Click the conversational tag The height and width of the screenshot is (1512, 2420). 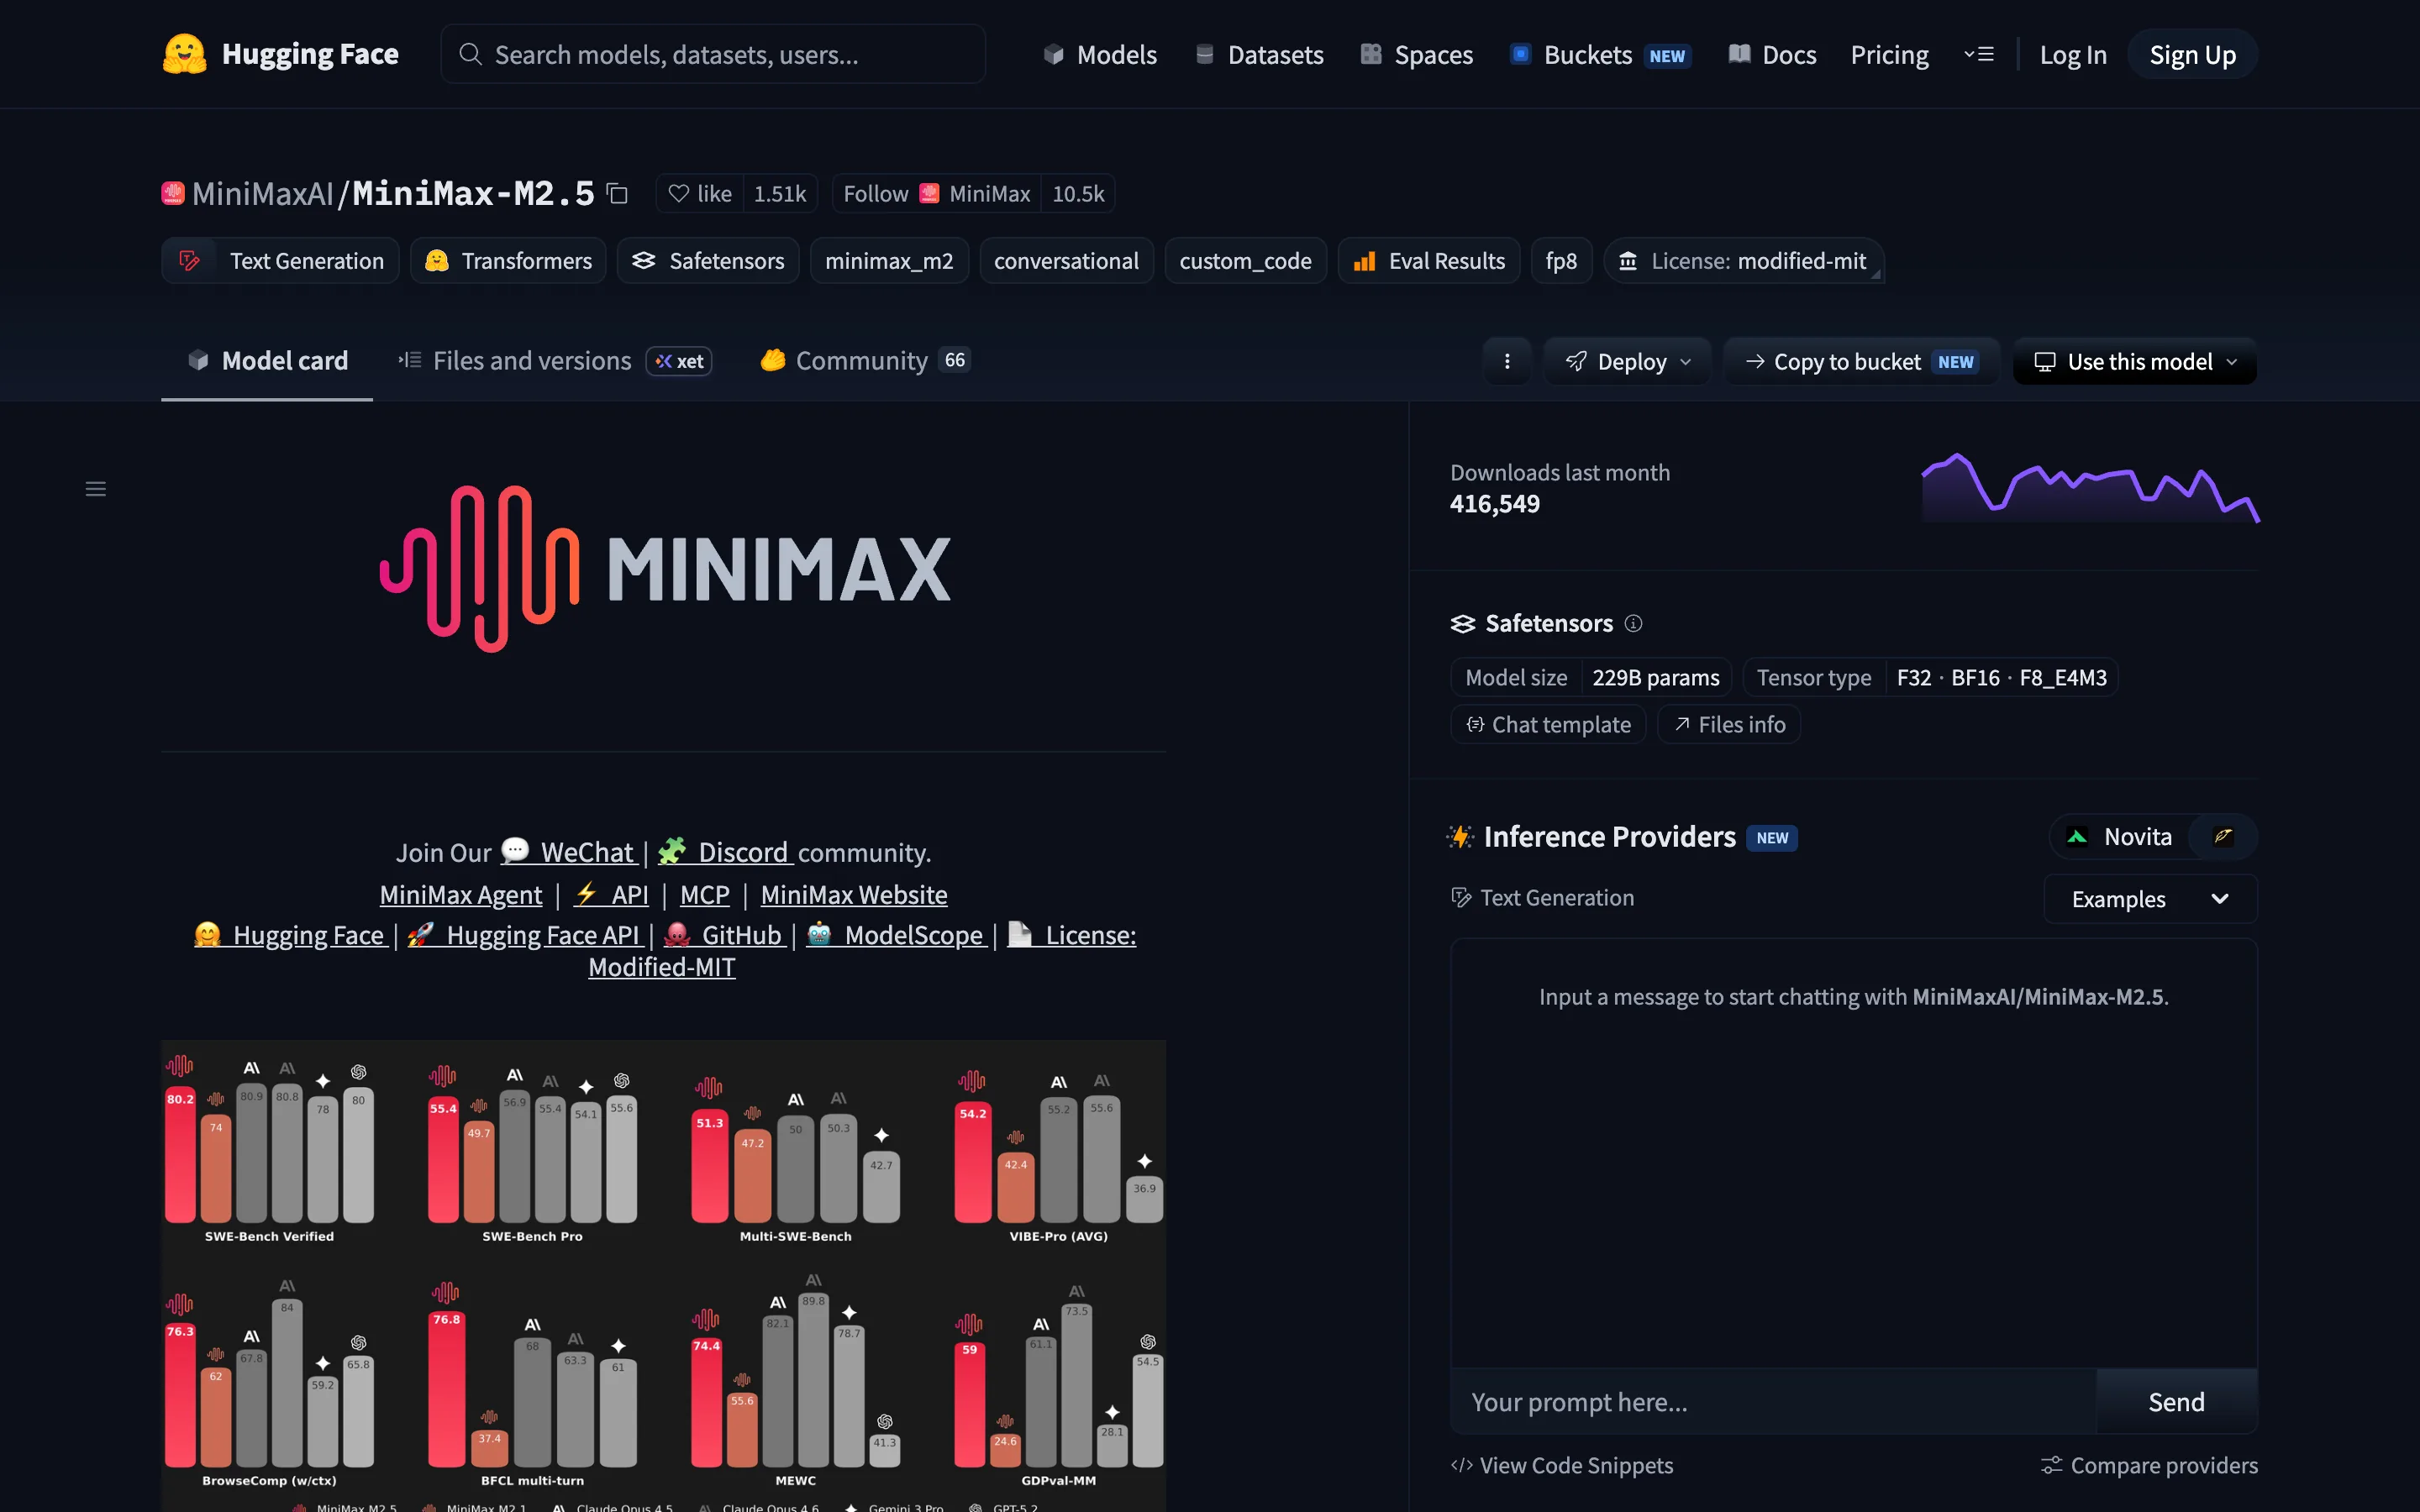[1066, 261]
